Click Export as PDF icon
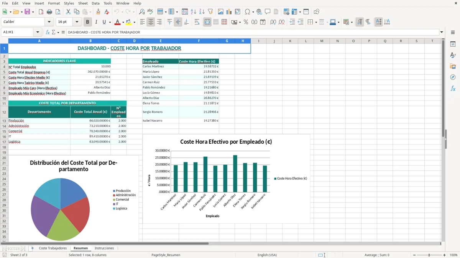460x258 pixels. [x=41, y=12]
